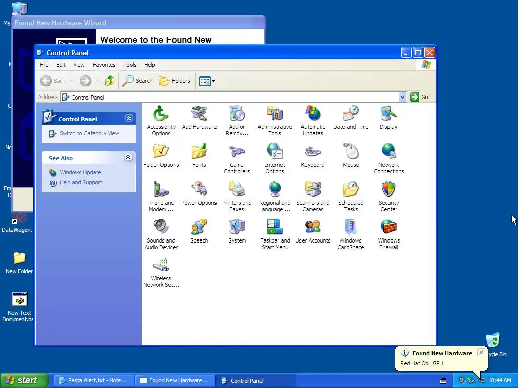This screenshot has width=518, height=388.
Task: Open the System applet icon
Action: coord(237,231)
